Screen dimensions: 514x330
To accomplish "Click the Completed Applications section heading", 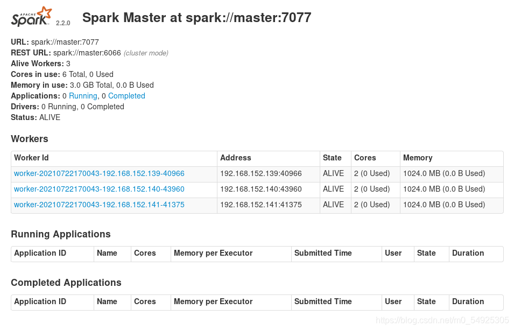I will 66,283.
